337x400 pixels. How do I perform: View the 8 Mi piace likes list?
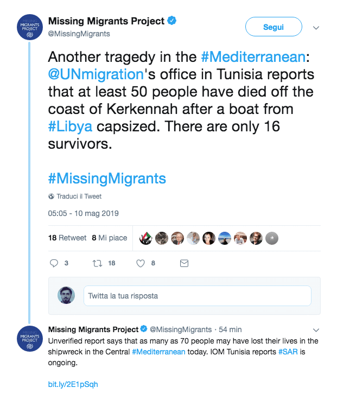coord(109,238)
